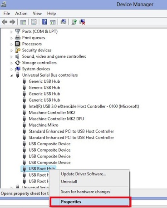Select the Ports (COM & LPT) category icon
The width and height of the screenshot is (167, 208).
click(x=18, y=31)
